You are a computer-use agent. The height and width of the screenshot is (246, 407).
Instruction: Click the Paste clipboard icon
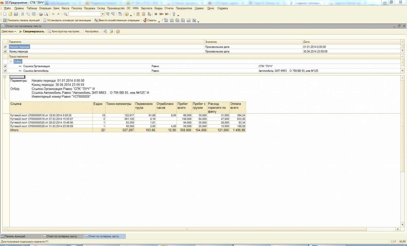(x=34, y=14)
